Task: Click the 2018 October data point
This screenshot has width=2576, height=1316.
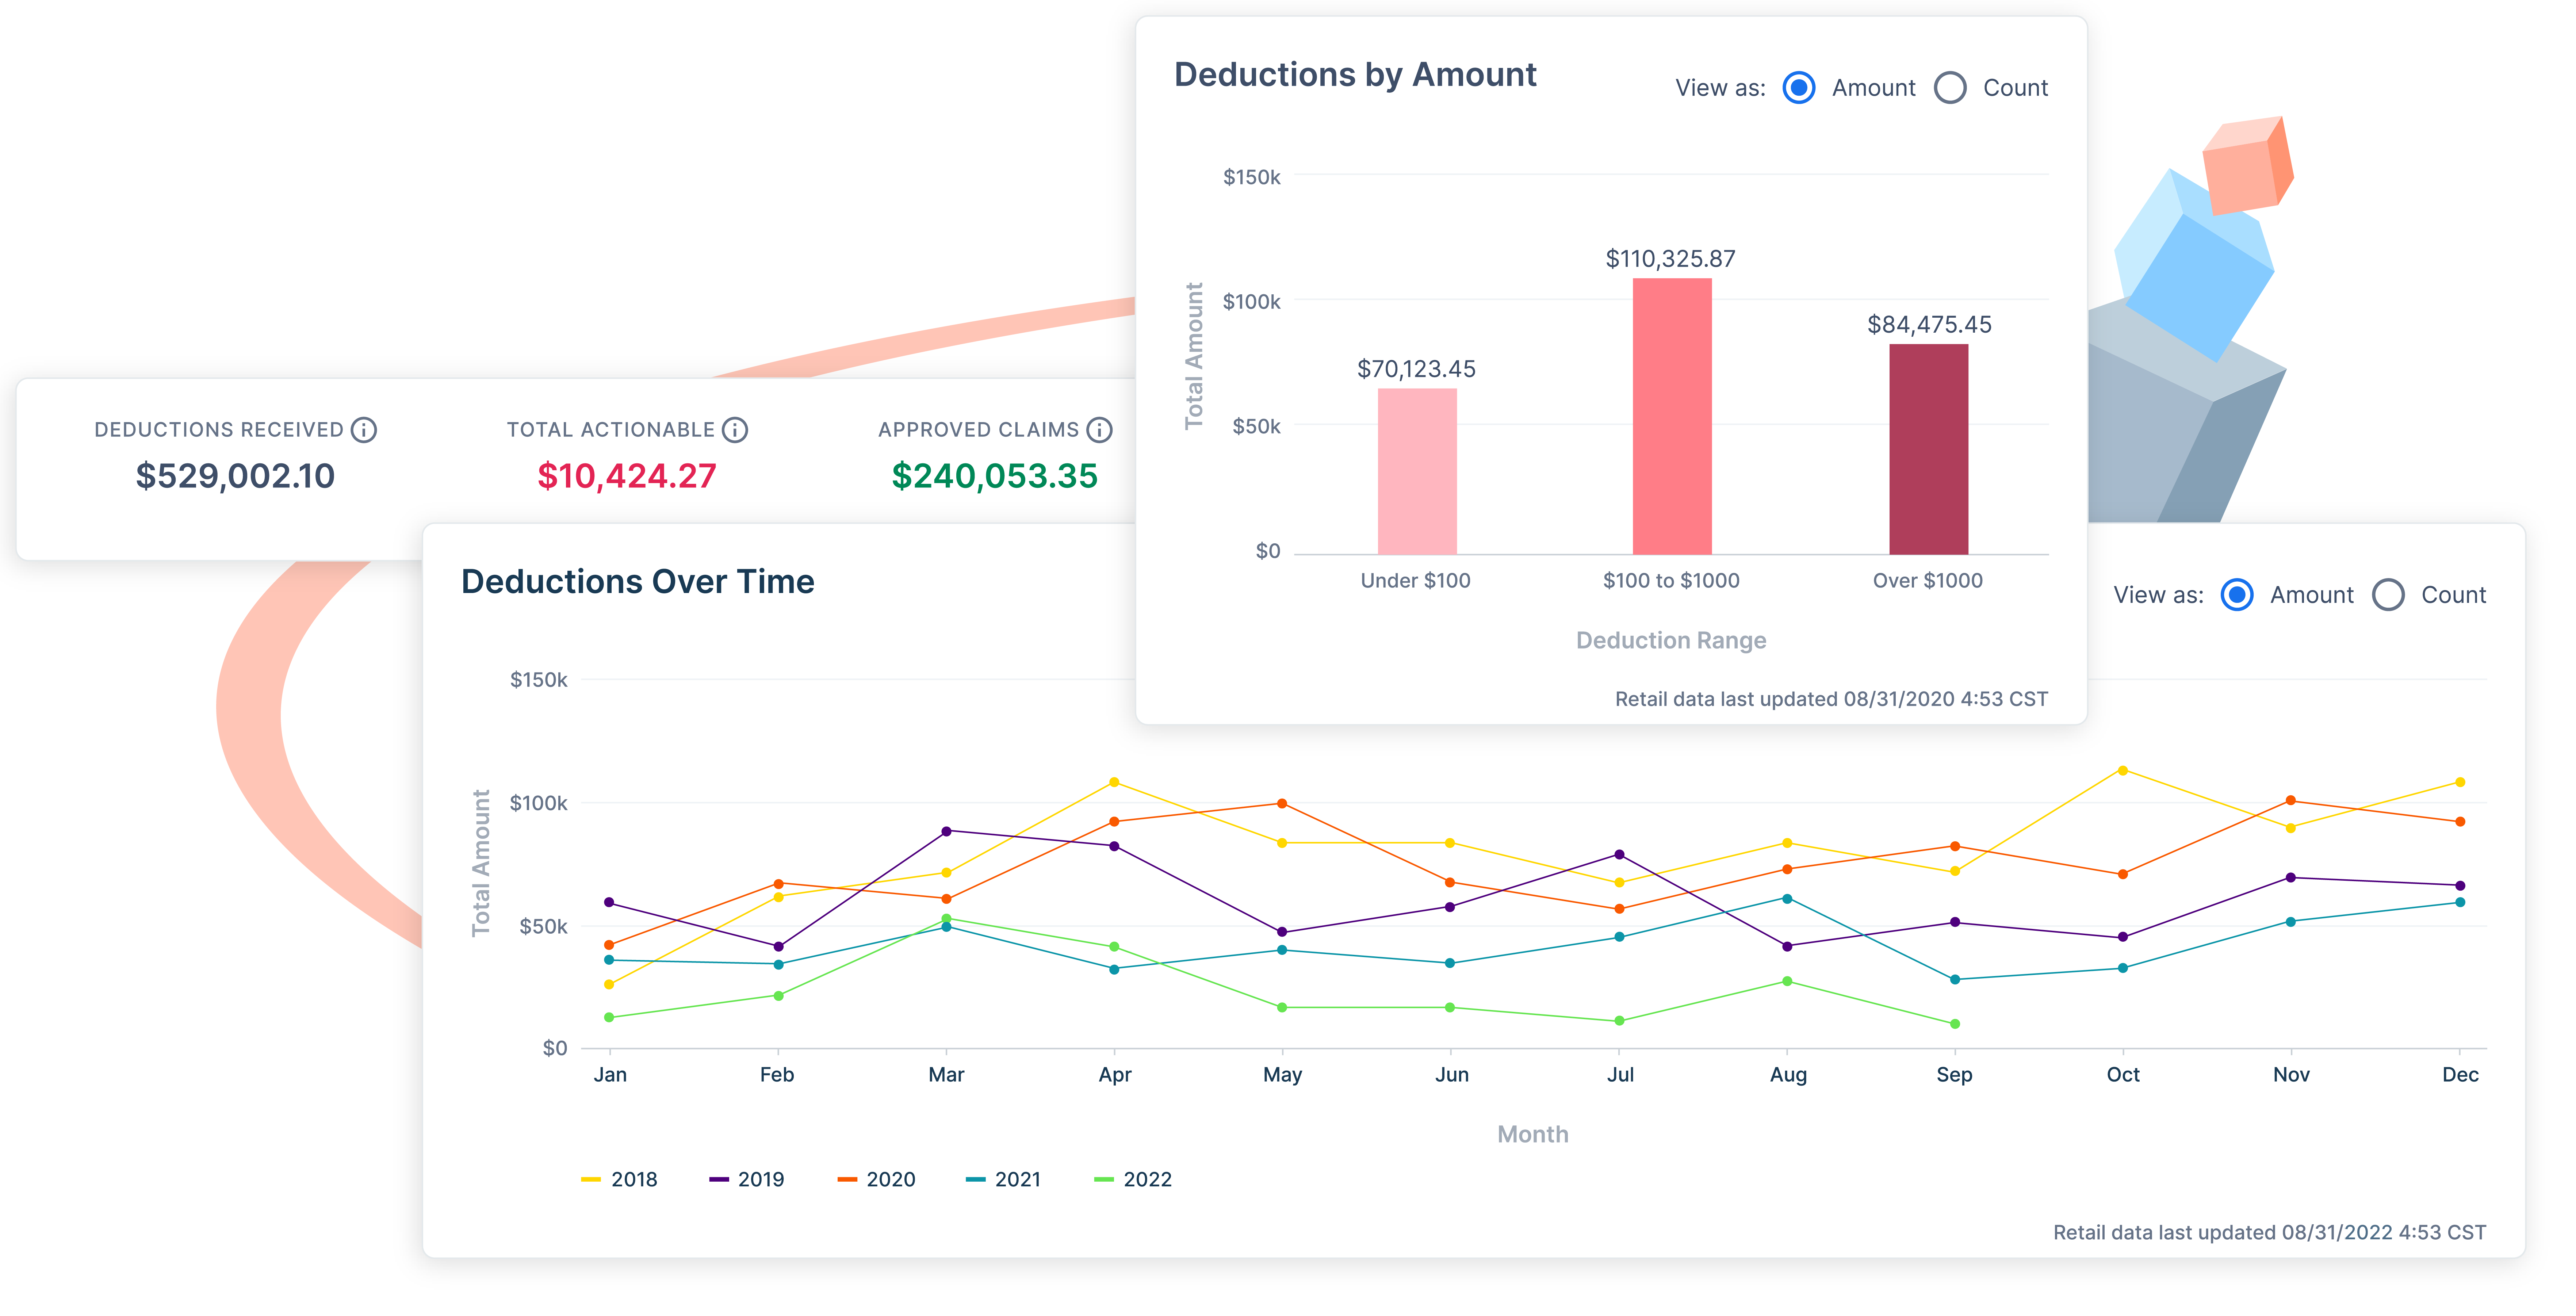Action: (2122, 770)
